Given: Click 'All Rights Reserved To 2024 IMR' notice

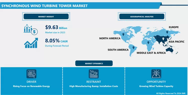Looking at the screenshot, I should pos(171,93).
